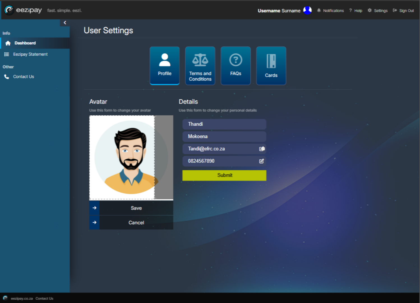Open the Dashboard sidebar item
This screenshot has height=303, width=420.
[x=35, y=43]
